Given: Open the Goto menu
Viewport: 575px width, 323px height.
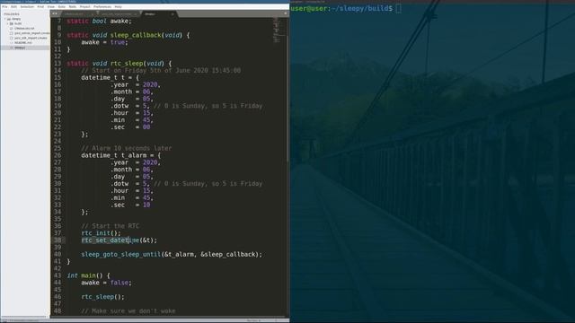Looking at the screenshot, I should pyautogui.click(x=62, y=6).
